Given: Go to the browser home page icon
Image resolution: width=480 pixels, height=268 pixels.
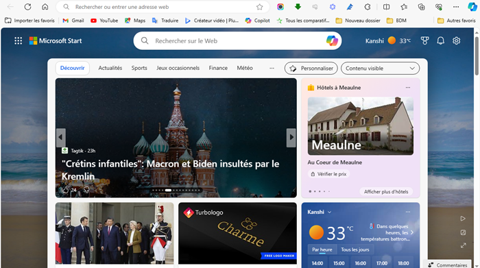Looking at the screenshot, I should click(x=45, y=7).
